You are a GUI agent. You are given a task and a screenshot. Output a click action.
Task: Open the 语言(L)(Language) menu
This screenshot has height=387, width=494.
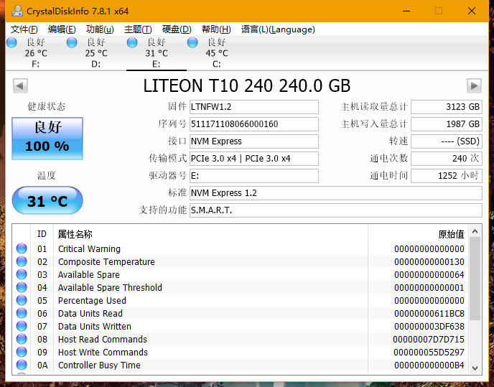tap(278, 29)
